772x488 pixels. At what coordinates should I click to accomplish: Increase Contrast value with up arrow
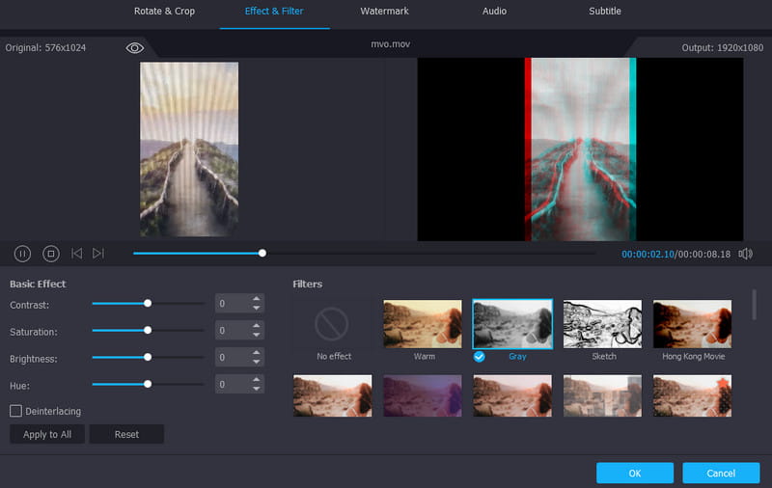(256, 299)
